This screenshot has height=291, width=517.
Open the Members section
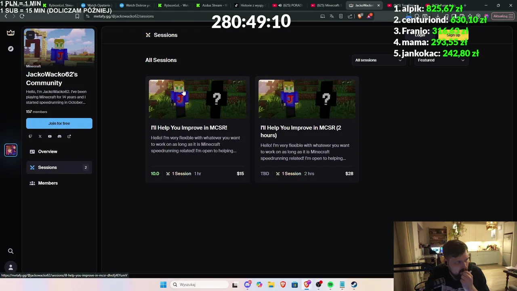[x=59, y=183]
